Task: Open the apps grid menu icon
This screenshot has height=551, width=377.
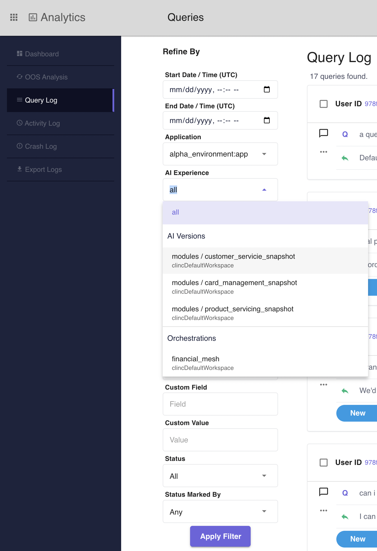Action: point(14,17)
